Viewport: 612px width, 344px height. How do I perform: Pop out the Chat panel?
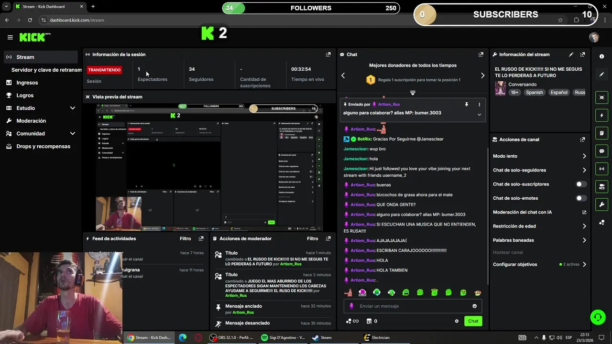pyautogui.click(x=481, y=54)
